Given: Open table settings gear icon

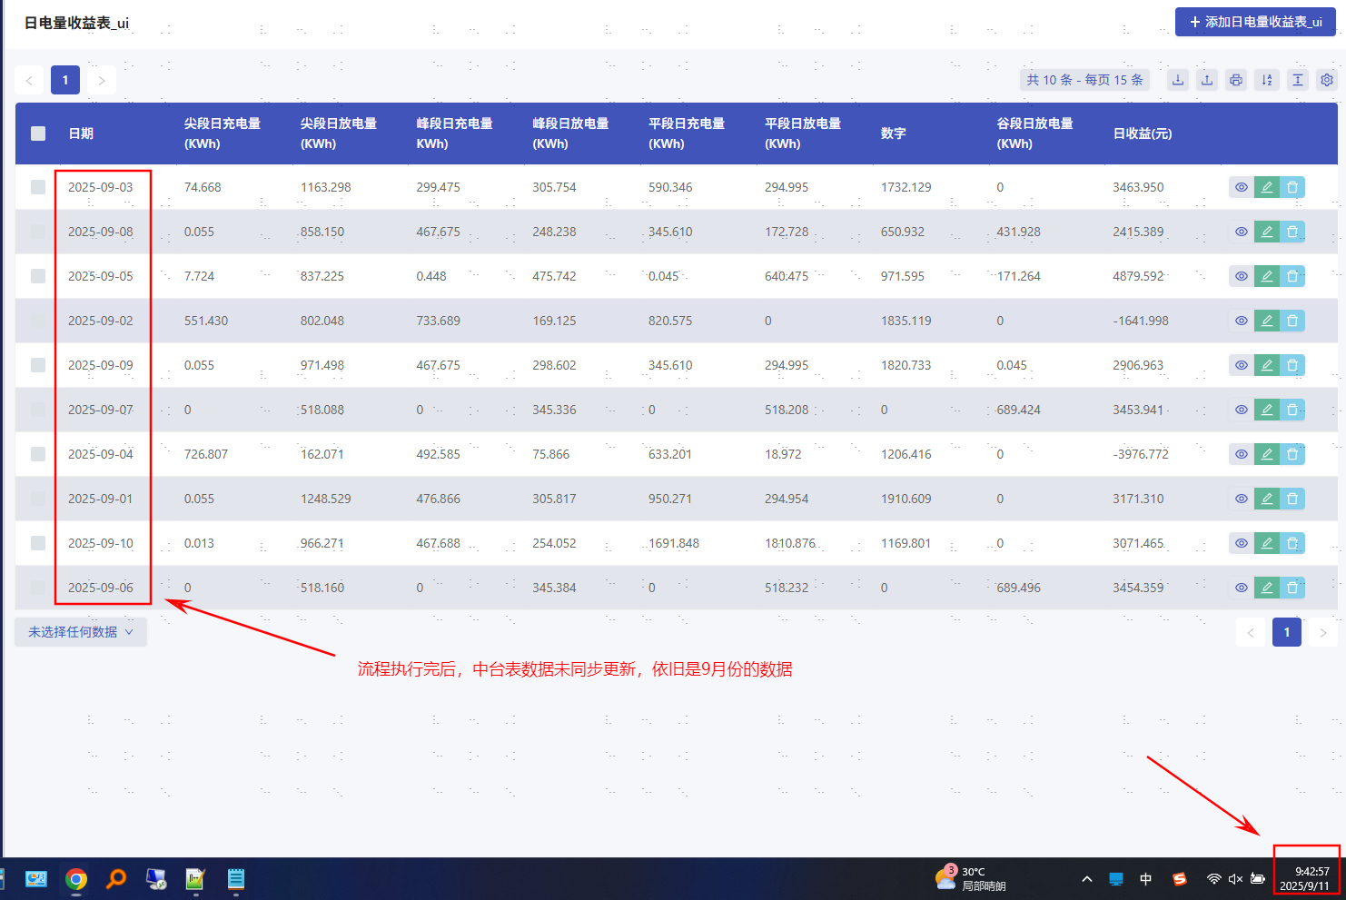Looking at the screenshot, I should (x=1327, y=80).
